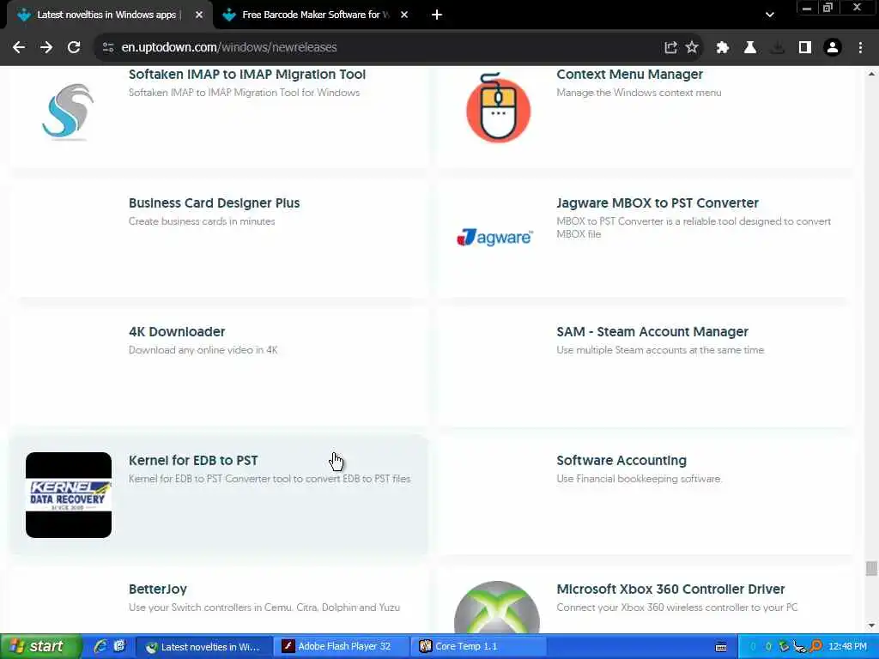Open a new tab with plus button

coord(437,15)
